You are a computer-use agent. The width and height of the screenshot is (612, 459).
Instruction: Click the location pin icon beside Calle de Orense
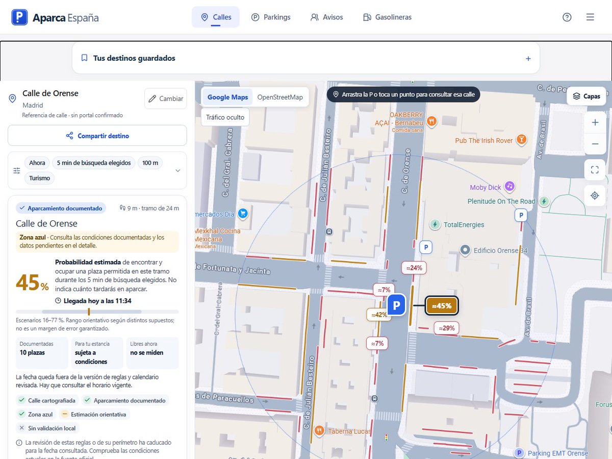click(x=13, y=98)
